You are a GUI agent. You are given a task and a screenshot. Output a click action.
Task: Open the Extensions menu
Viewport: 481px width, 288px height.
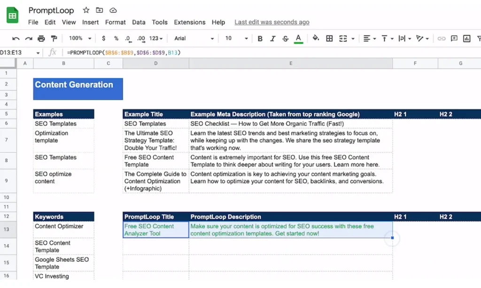coord(189,22)
